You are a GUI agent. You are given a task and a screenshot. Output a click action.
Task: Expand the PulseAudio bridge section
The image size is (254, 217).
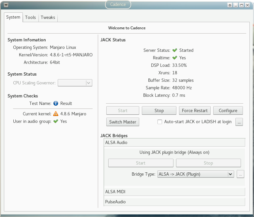[174, 202]
